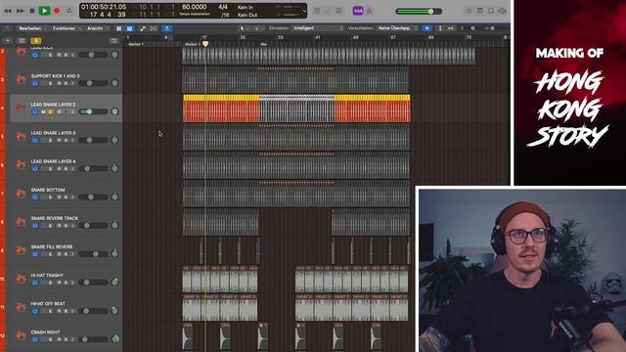Screen dimensions: 626x352
Task: Click the 4/4 time signature display
Action: 223,7
